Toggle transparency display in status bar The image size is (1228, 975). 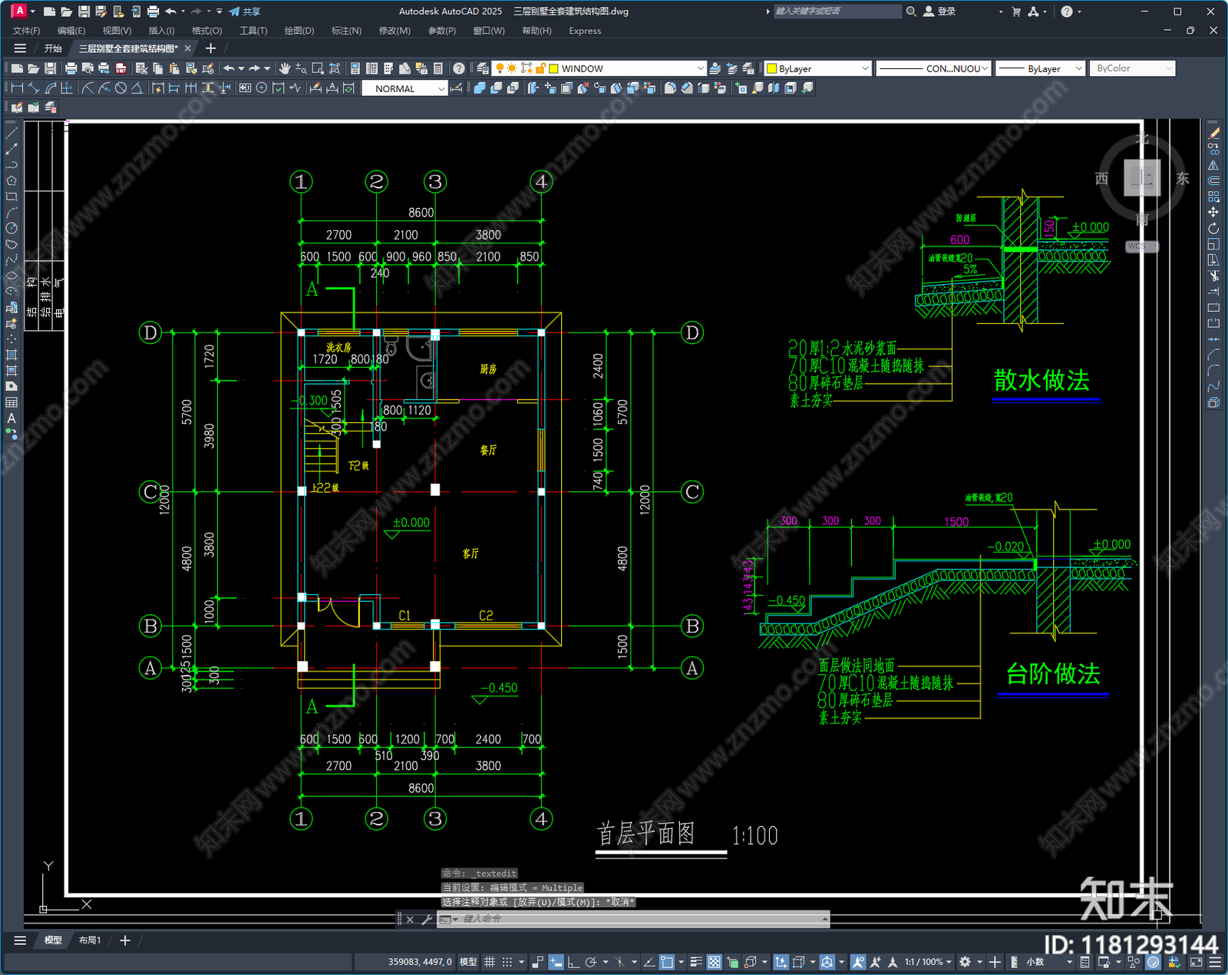pyautogui.click(x=715, y=962)
